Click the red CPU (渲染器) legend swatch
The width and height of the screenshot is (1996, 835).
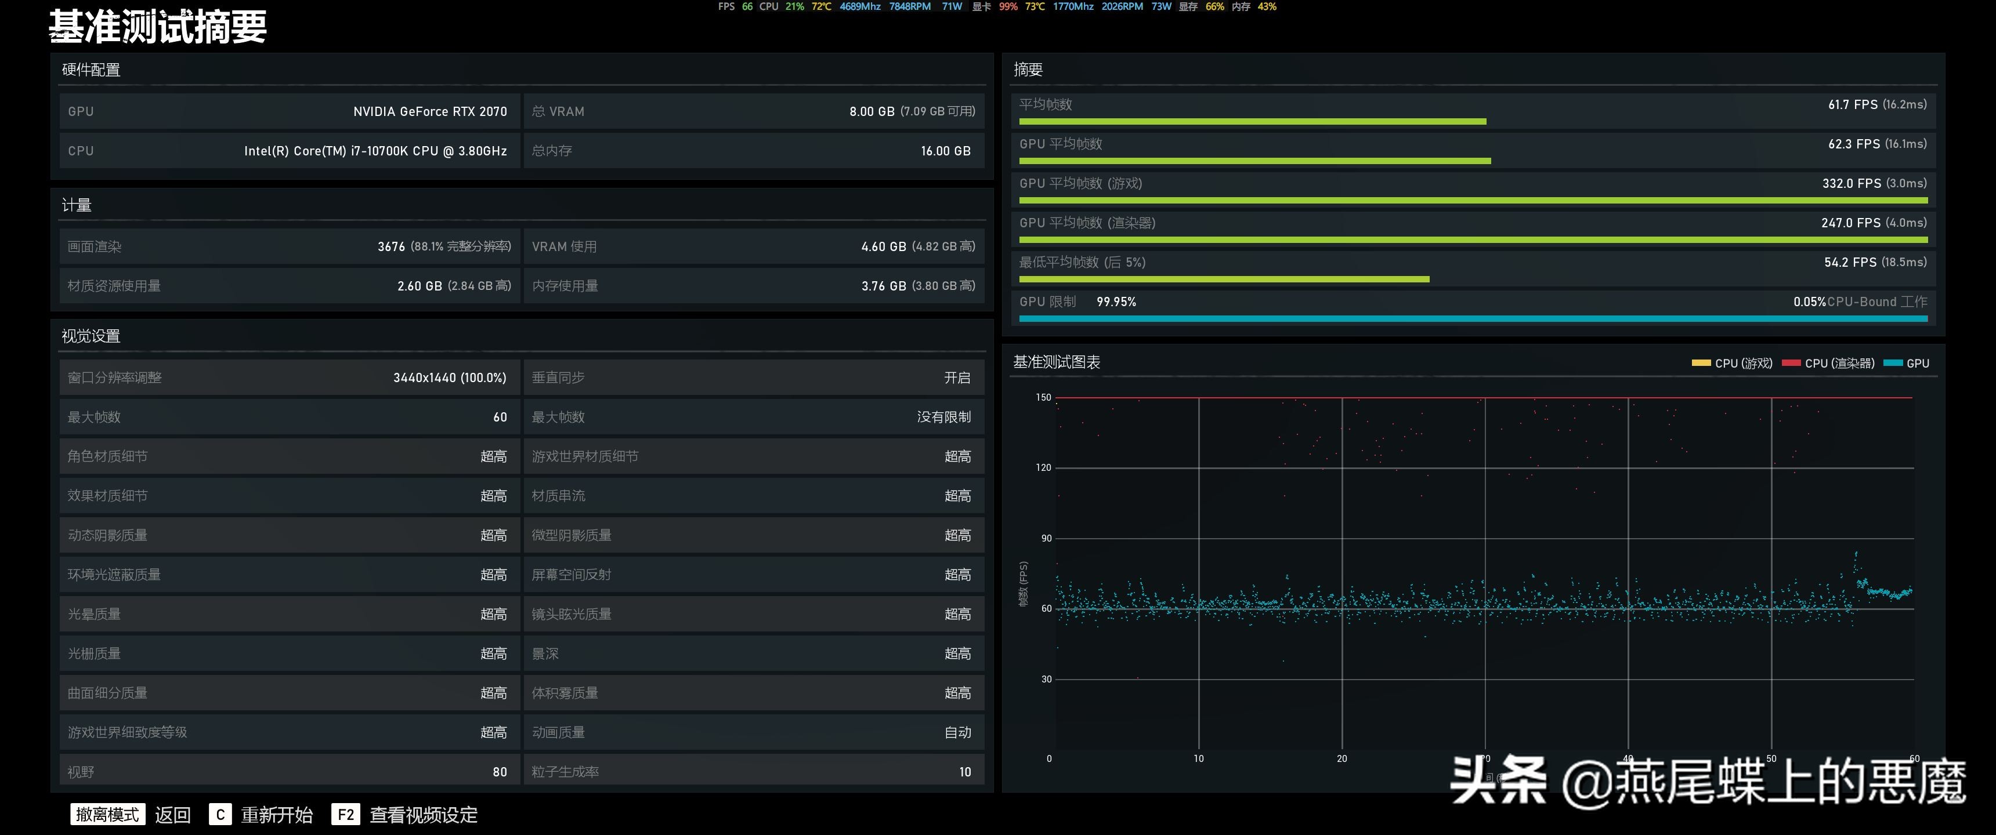click(1791, 363)
